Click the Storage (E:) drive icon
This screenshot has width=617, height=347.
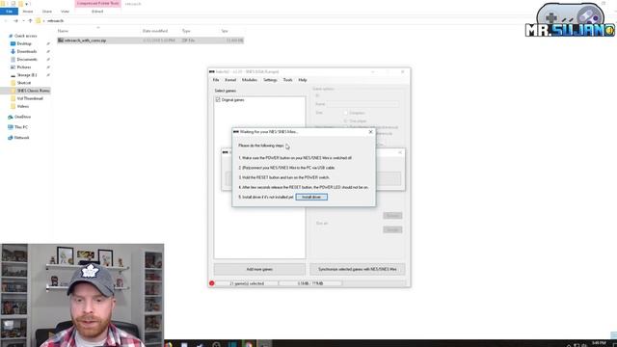(13, 75)
